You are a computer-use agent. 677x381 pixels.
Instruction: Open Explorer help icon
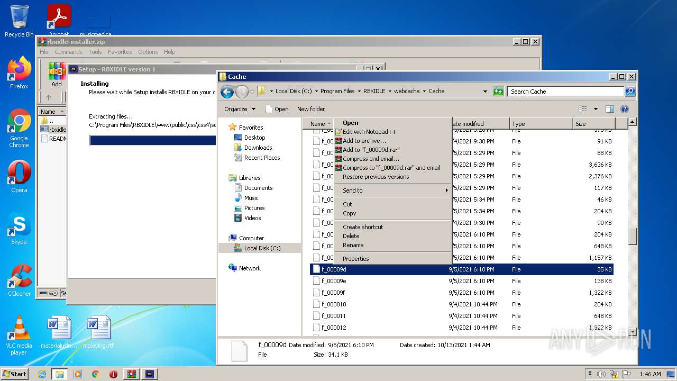tap(624, 109)
